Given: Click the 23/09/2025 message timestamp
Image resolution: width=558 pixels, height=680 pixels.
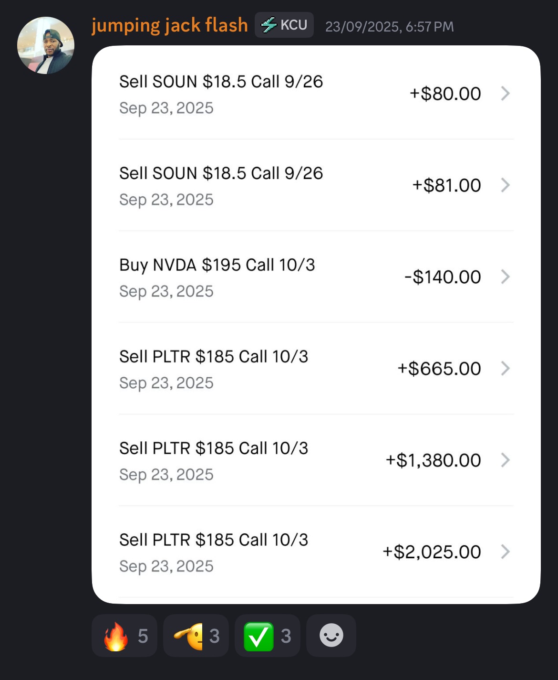Looking at the screenshot, I should 389,27.
